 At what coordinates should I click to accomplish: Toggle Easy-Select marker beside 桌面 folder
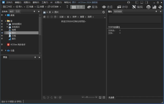2,15
